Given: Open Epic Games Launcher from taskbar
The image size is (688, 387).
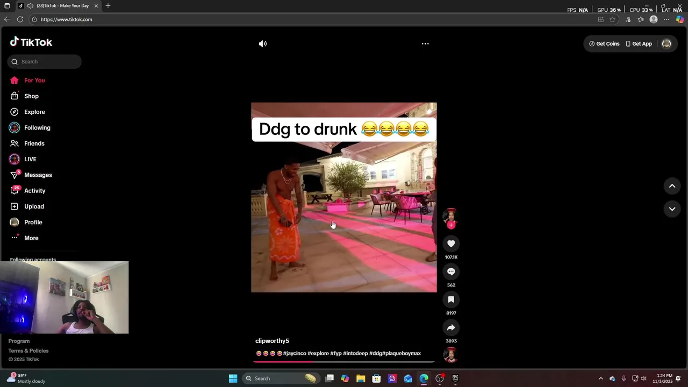Looking at the screenshot, I should 455,378.
